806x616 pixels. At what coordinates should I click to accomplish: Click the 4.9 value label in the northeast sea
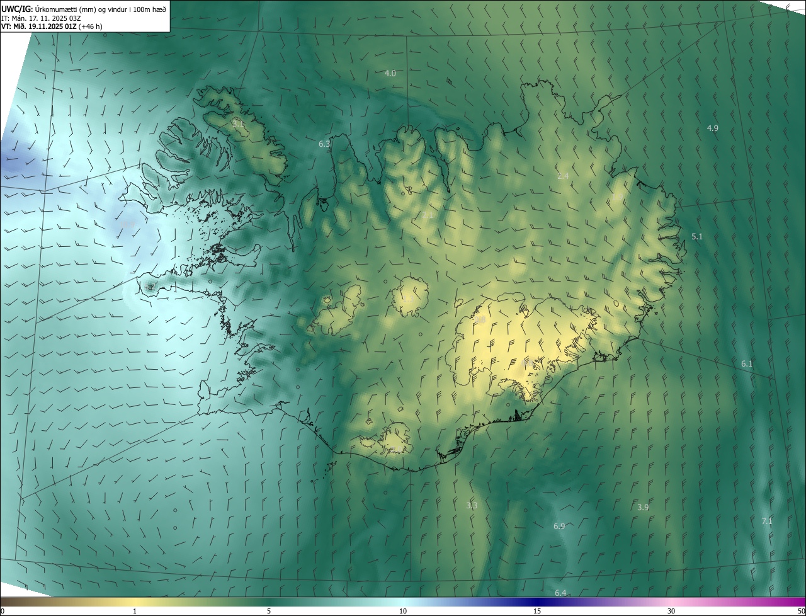pos(712,128)
